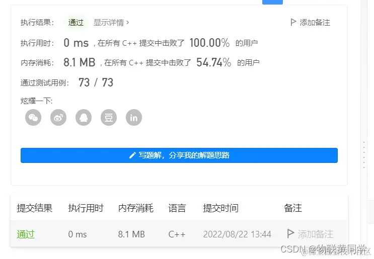Click the 语言 column header

(x=177, y=208)
